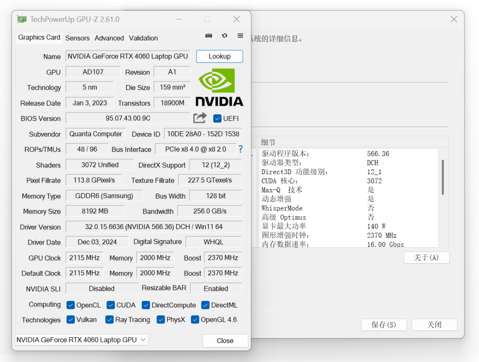The width and height of the screenshot is (479, 362).
Task: Click the Memory Size 8192 MB value
Action: tap(95, 211)
